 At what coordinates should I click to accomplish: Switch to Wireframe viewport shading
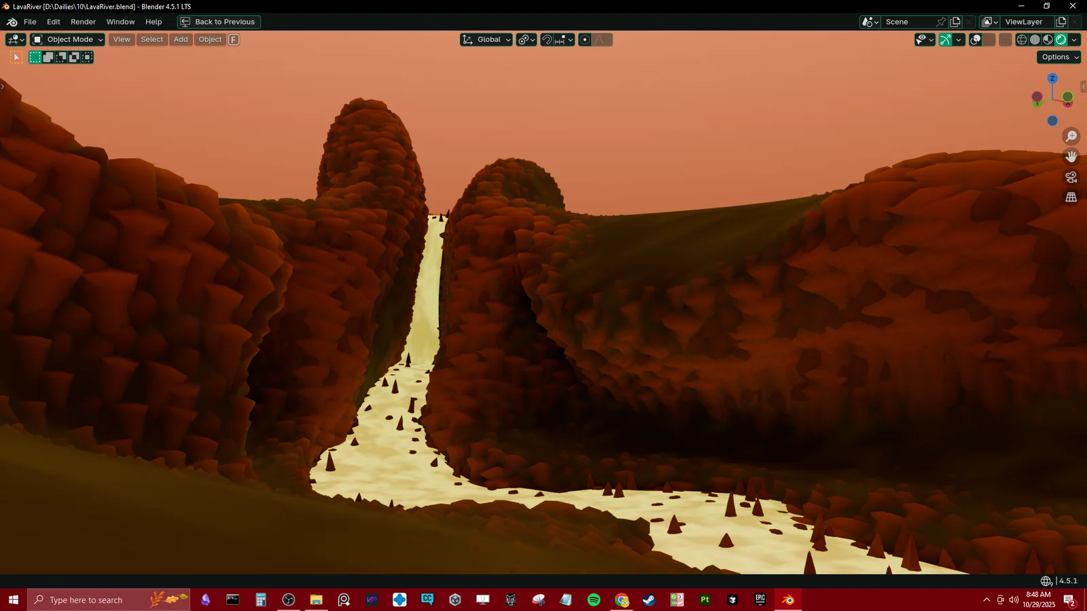pyautogui.click(x=1022, y=39)
